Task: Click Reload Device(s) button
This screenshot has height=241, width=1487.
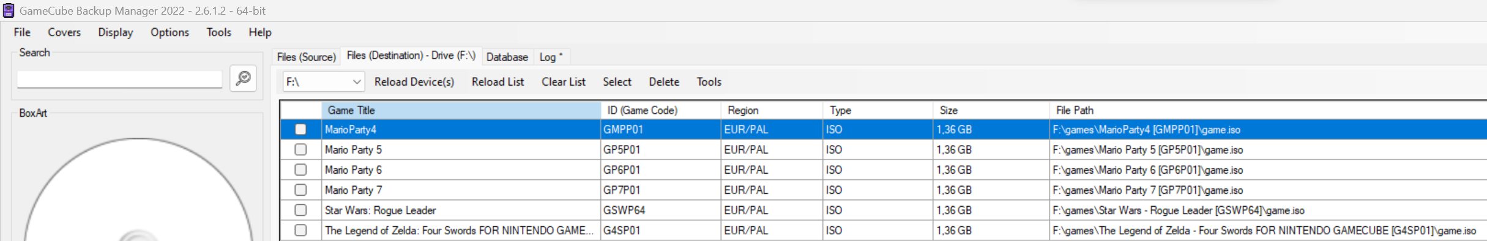Action: [x=414, y=82]
